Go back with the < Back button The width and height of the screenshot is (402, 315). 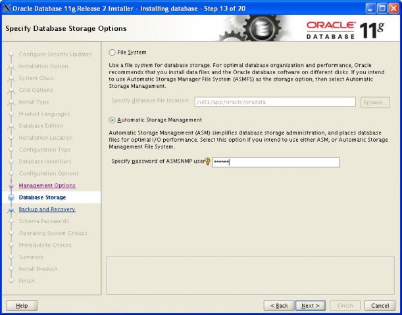(279, 306)
